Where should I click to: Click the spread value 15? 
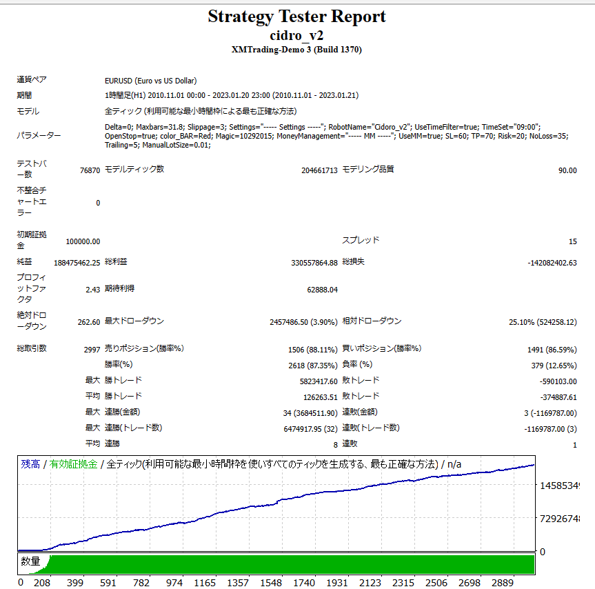(573, 241)
